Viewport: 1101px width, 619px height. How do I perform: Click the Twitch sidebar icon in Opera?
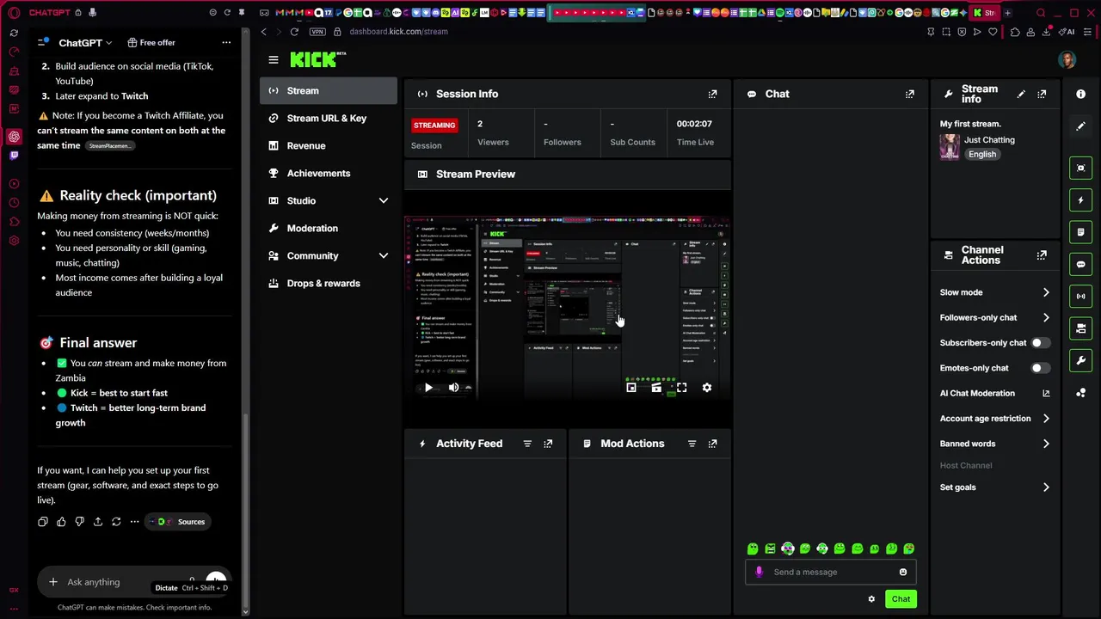tap(14, 156)
